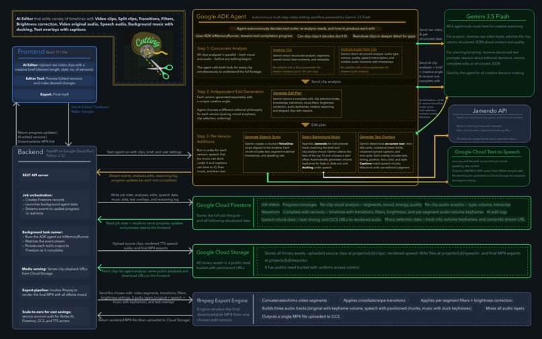Select the Jamendo API heading
This screenshot has width=542, height=339.
490,111
